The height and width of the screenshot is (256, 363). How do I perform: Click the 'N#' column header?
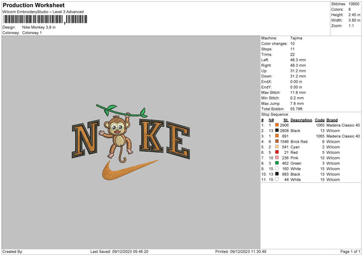point(271,120)
